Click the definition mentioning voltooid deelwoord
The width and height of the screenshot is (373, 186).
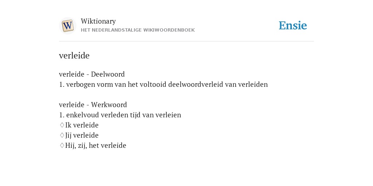tap(164, 84)
